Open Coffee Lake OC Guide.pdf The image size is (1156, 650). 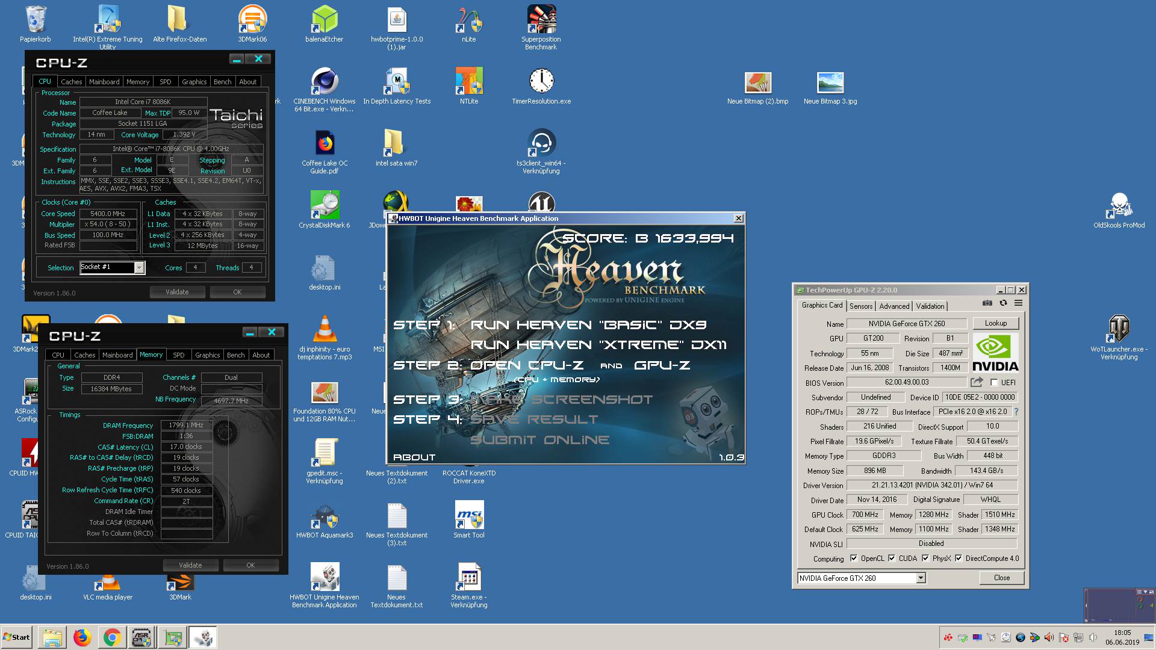(325, 151)
